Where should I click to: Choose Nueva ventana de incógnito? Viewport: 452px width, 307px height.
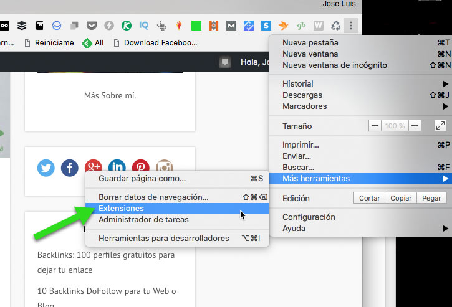335,65
